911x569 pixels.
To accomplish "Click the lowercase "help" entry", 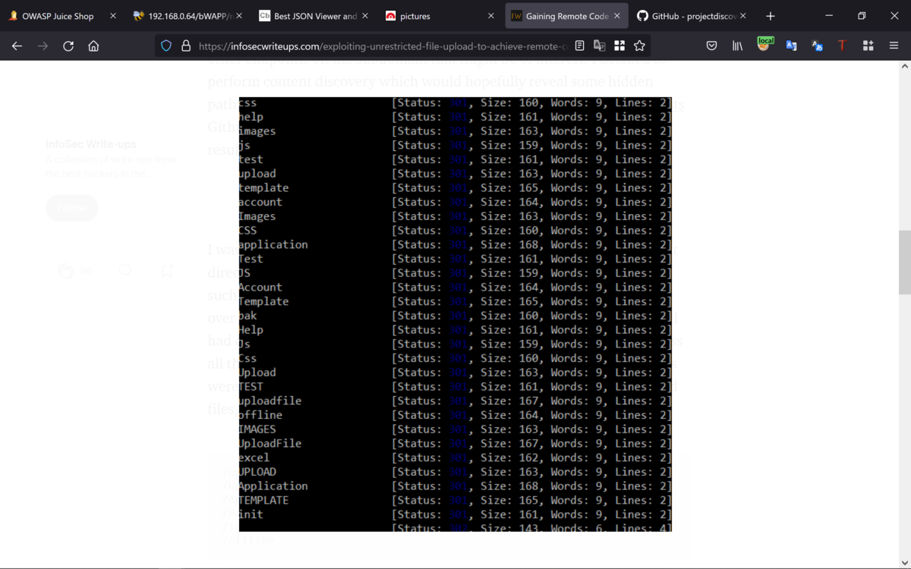I will pos(251,117).
